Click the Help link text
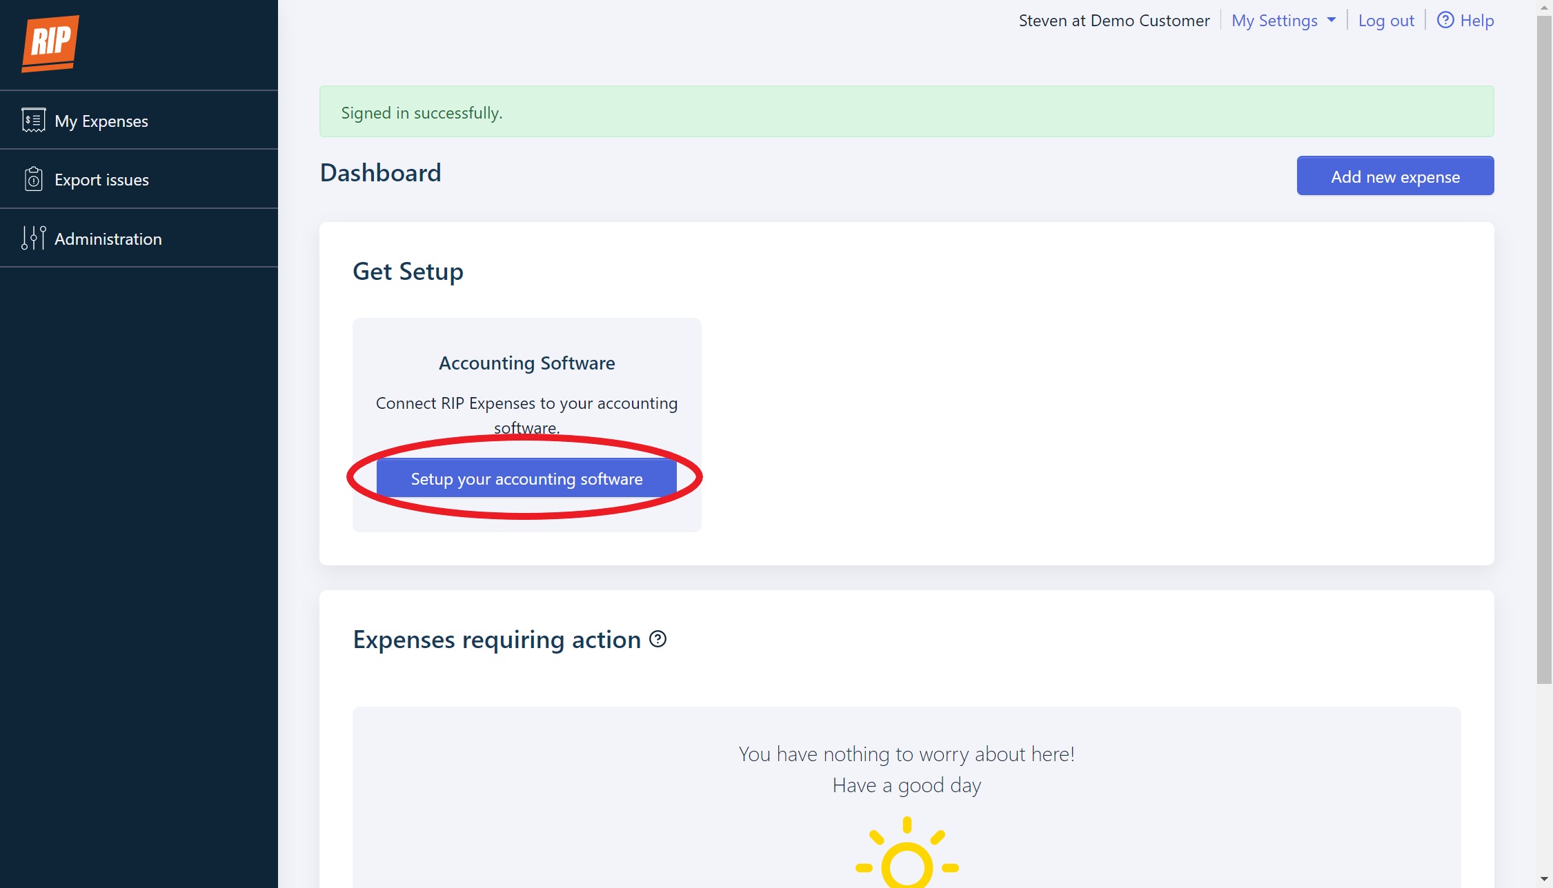Screen dimensions: 1553x888 [1476, 21]
